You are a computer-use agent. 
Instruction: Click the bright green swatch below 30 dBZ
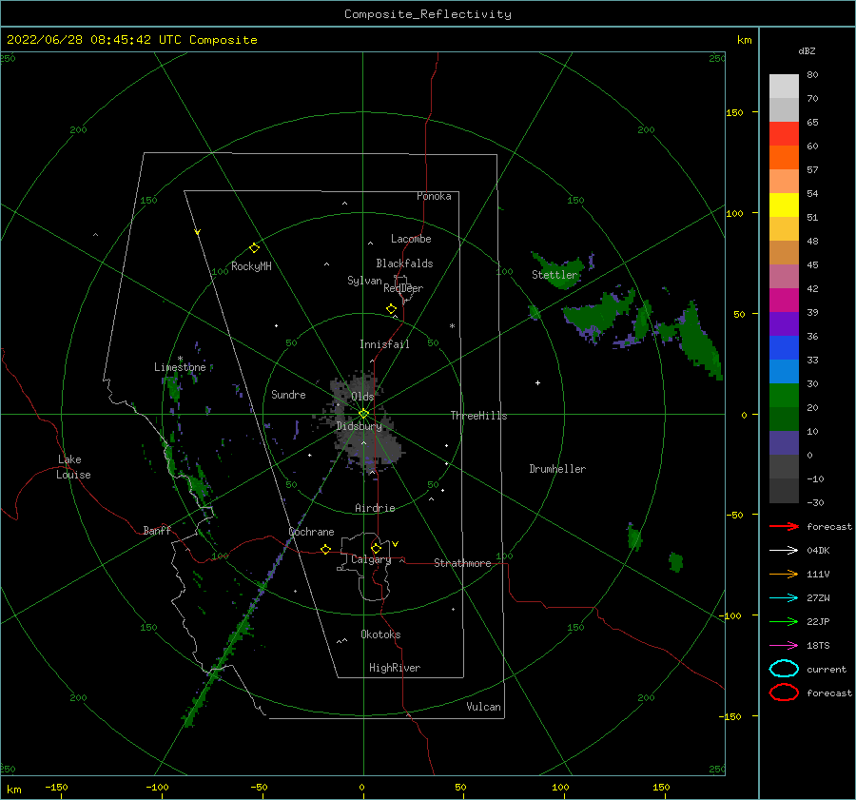click(x=784, y=395)
